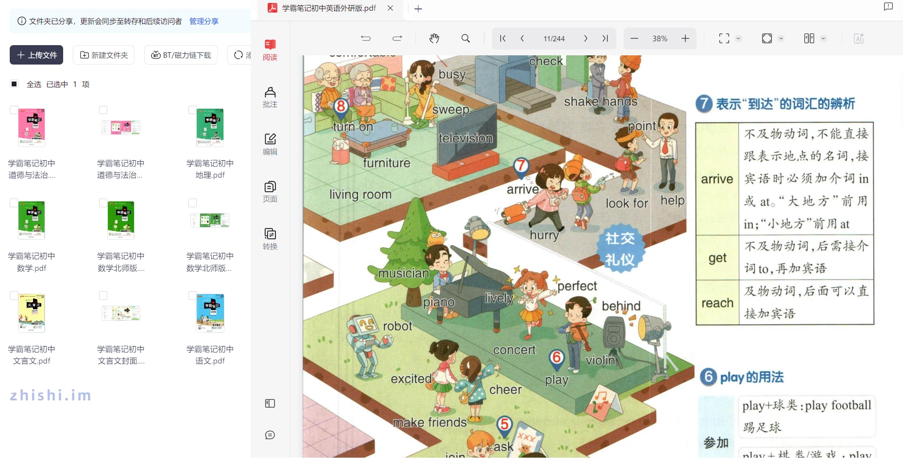The width and height of the screenshot is (903, 463).
Task: Open 语文.pdf thumbnail
Action: pos(210,313)
